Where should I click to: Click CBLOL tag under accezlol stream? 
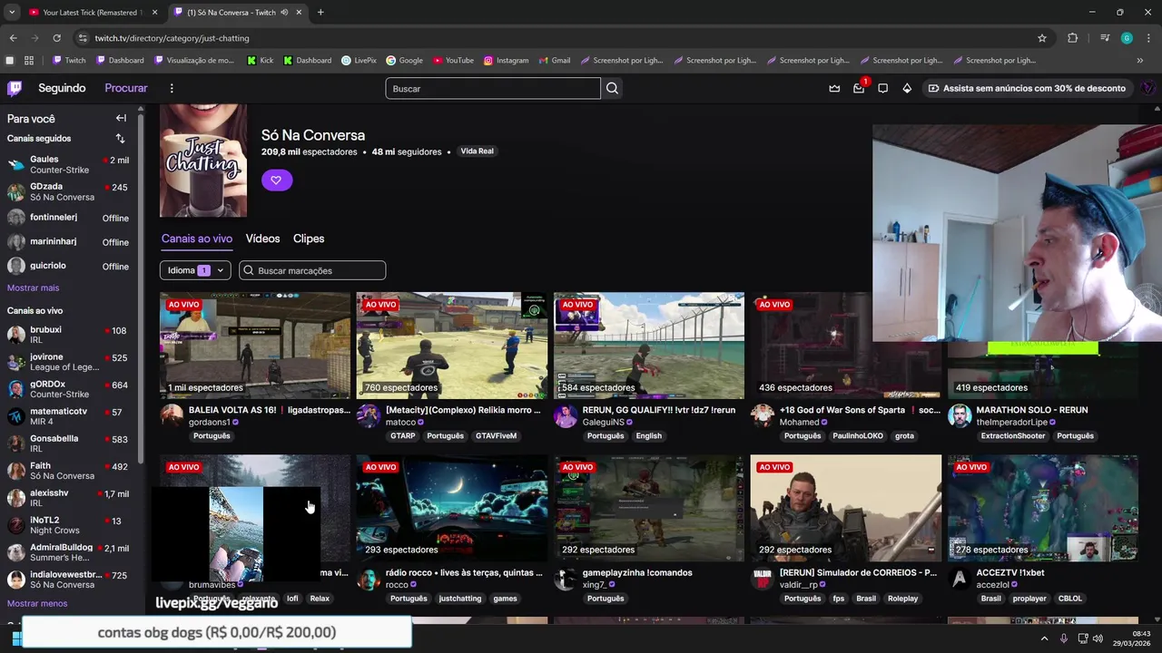pyautogui.click(x=1070, y=599)
